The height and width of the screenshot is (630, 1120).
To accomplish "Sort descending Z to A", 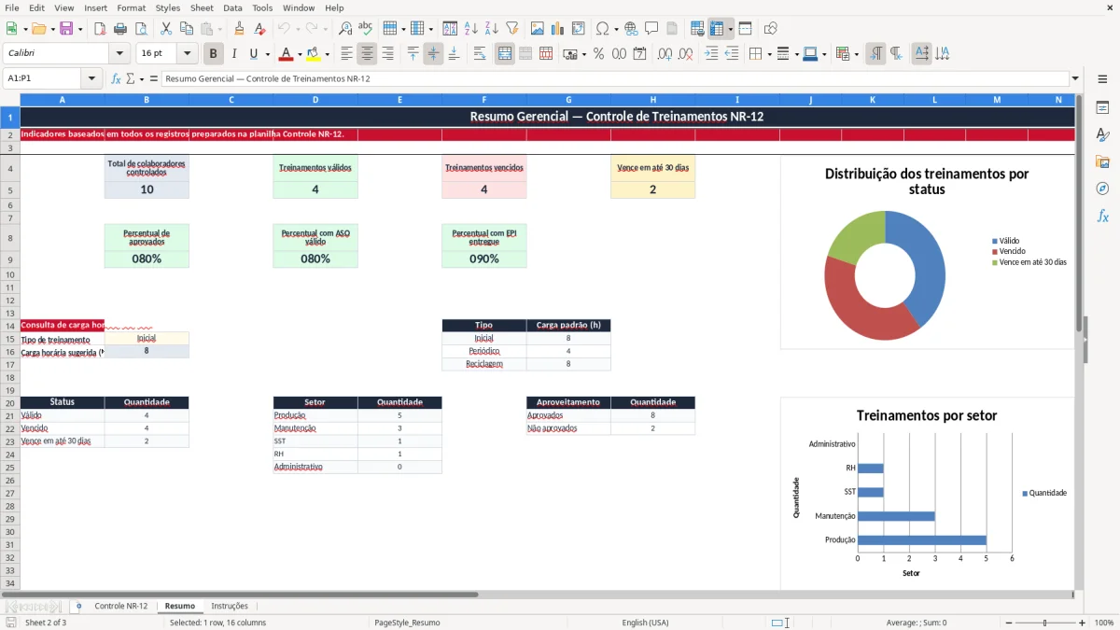I will tap(491, 29).
